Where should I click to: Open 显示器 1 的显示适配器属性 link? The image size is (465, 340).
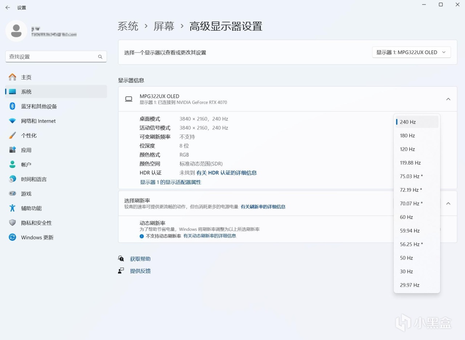tap(171, 182)
